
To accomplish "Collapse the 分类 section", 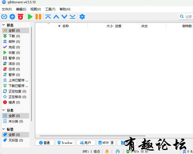I will 4,110.
